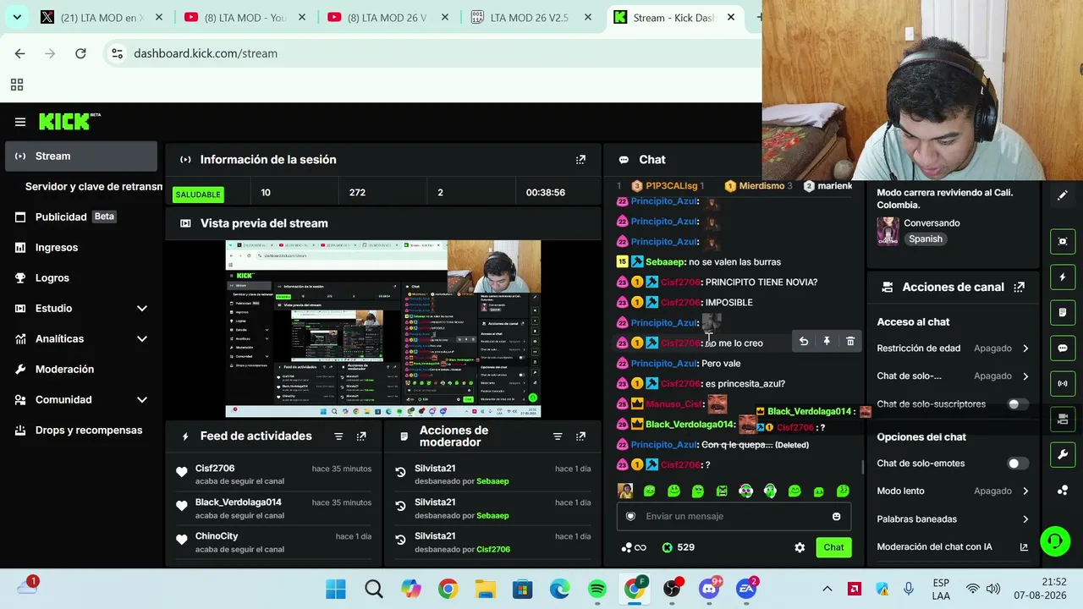This screenshot has width=1083, height=609.
Task: Show hidden system tray icons
Action: (x=827, y=589)
